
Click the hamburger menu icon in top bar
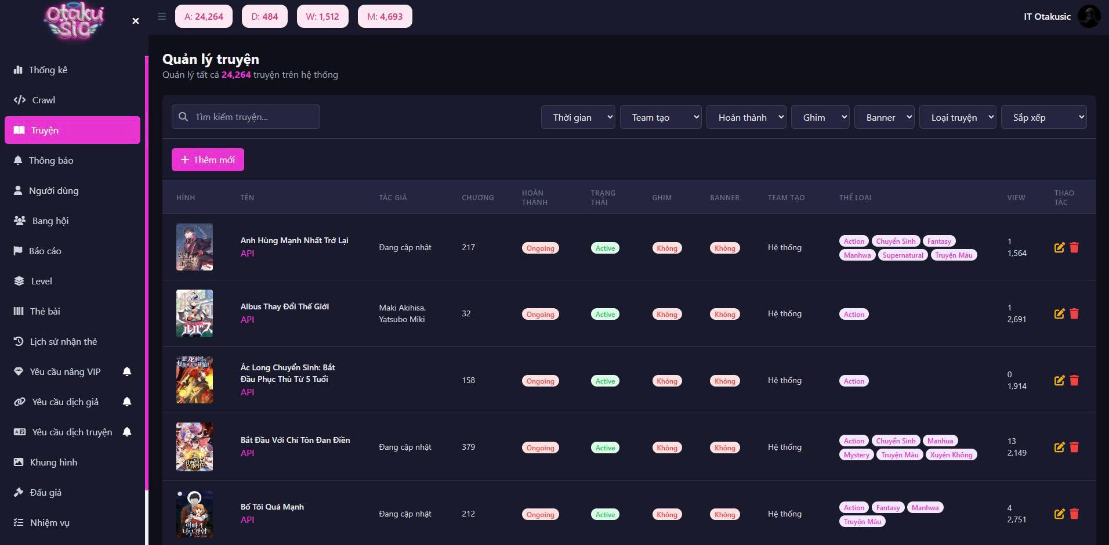tap(162, 16)
